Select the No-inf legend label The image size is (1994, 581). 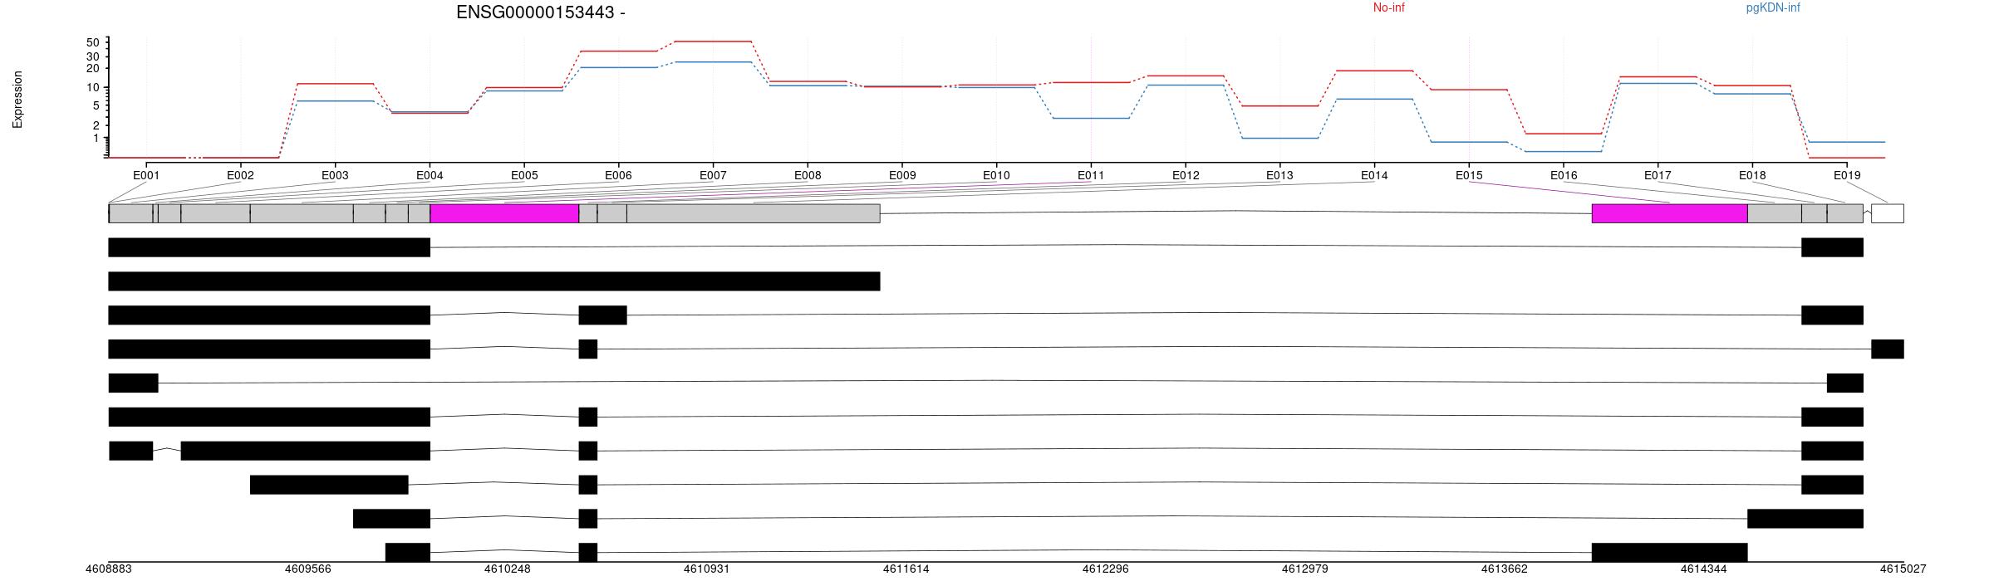click(x=1388, y=8)
